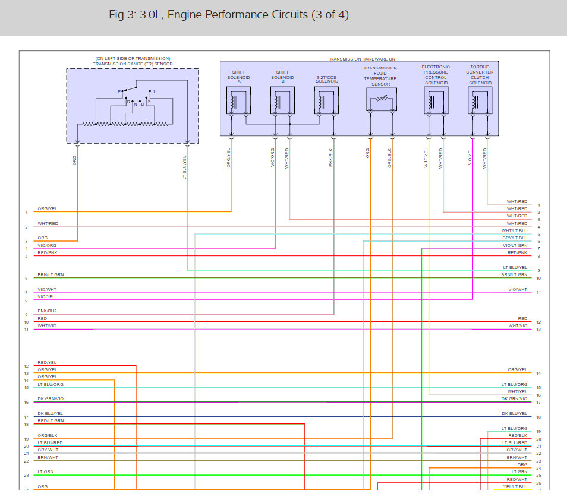The width and height of the screenshot is (567, 500).
Task: Click vertical 'VIO/YEL' label under torque converter solenoid
Action: coord(470,157)
